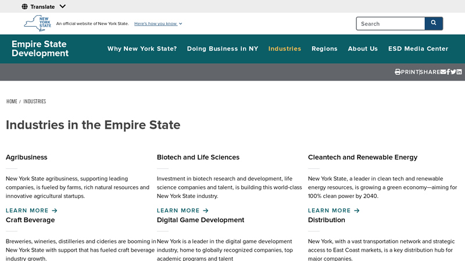Expand the Translate dropdown arrow

pyautogui.click(x=63, y=6)
